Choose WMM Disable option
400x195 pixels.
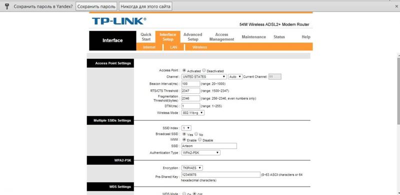(x=199, y=140)
